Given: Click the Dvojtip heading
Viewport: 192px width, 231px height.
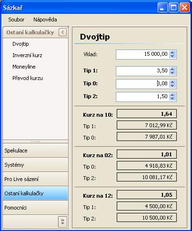Looking at the screenshot, I should pyautogui.click(x=95, y=37).
